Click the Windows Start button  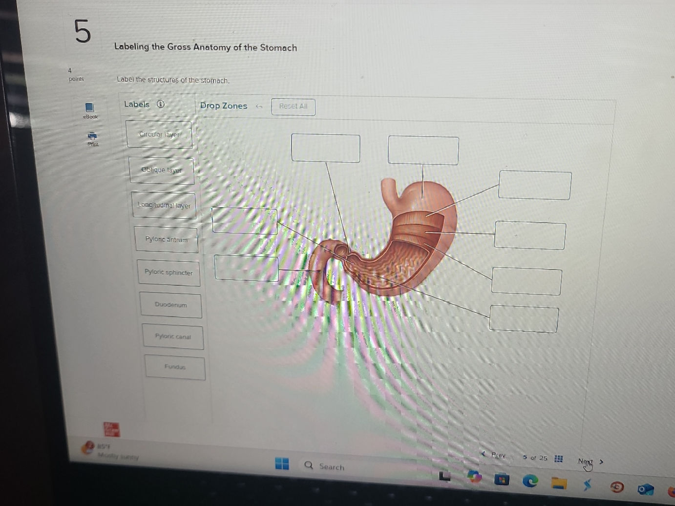pos(282,463)
